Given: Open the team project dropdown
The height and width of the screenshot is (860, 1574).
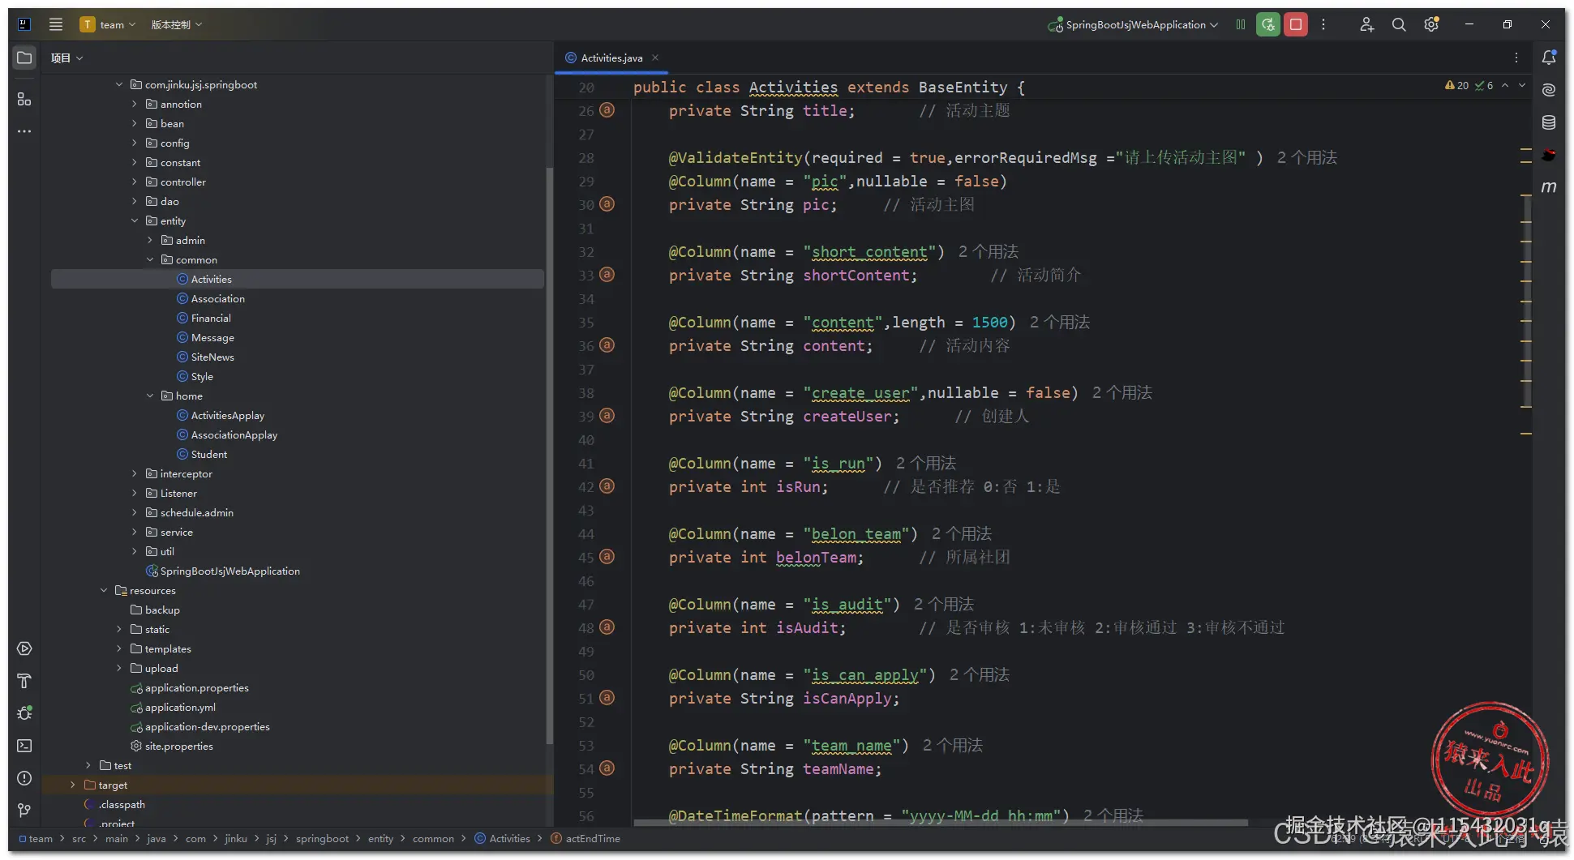Looking at the screenshot, I should pos(108,24).
